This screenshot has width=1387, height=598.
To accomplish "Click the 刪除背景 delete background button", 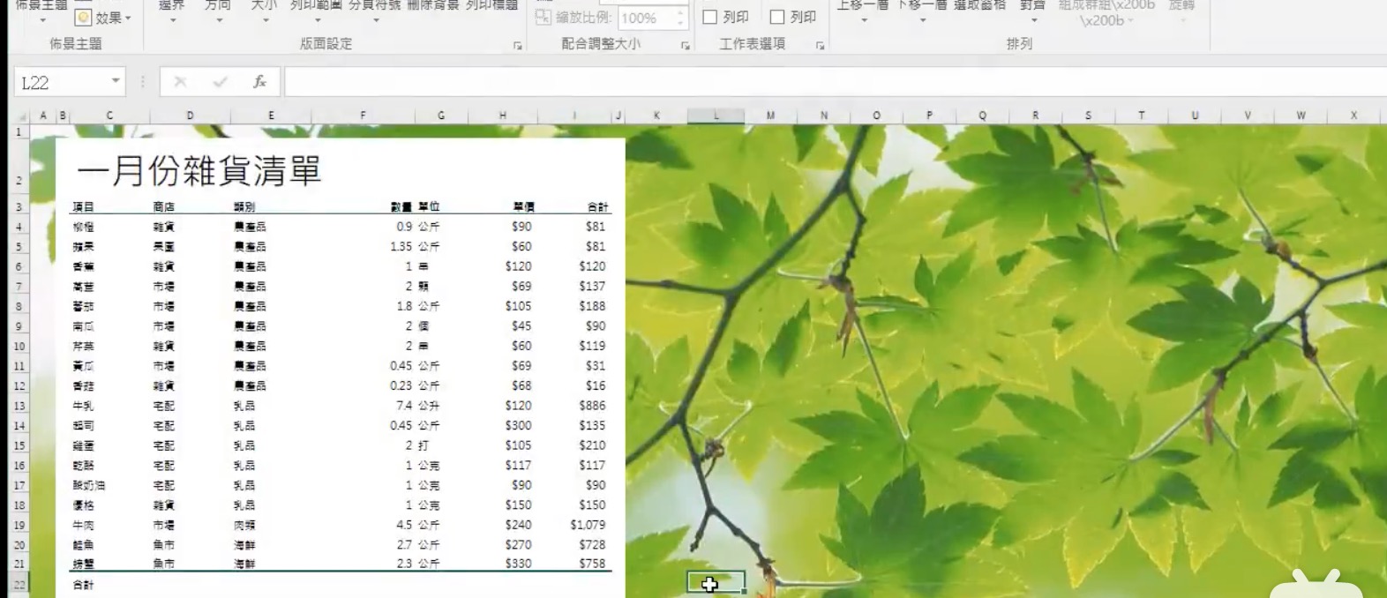I will point(434,5).
